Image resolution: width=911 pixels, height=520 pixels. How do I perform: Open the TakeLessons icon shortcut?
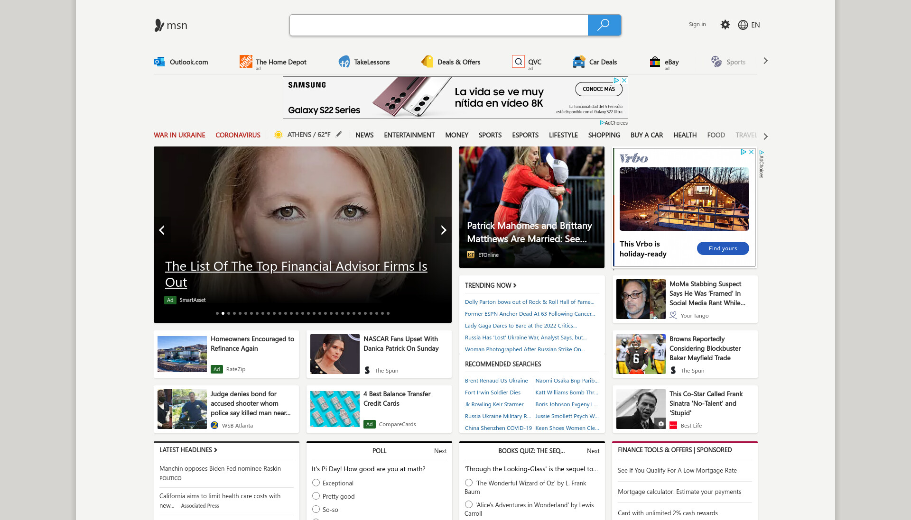tap(344, 62)
